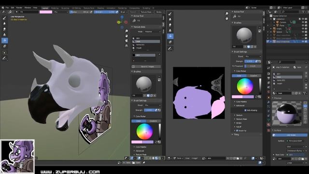The width and height of the screenshot is (309, 174).
Task: Adjust the Strength slider in tool header
Action: [105, 12]
